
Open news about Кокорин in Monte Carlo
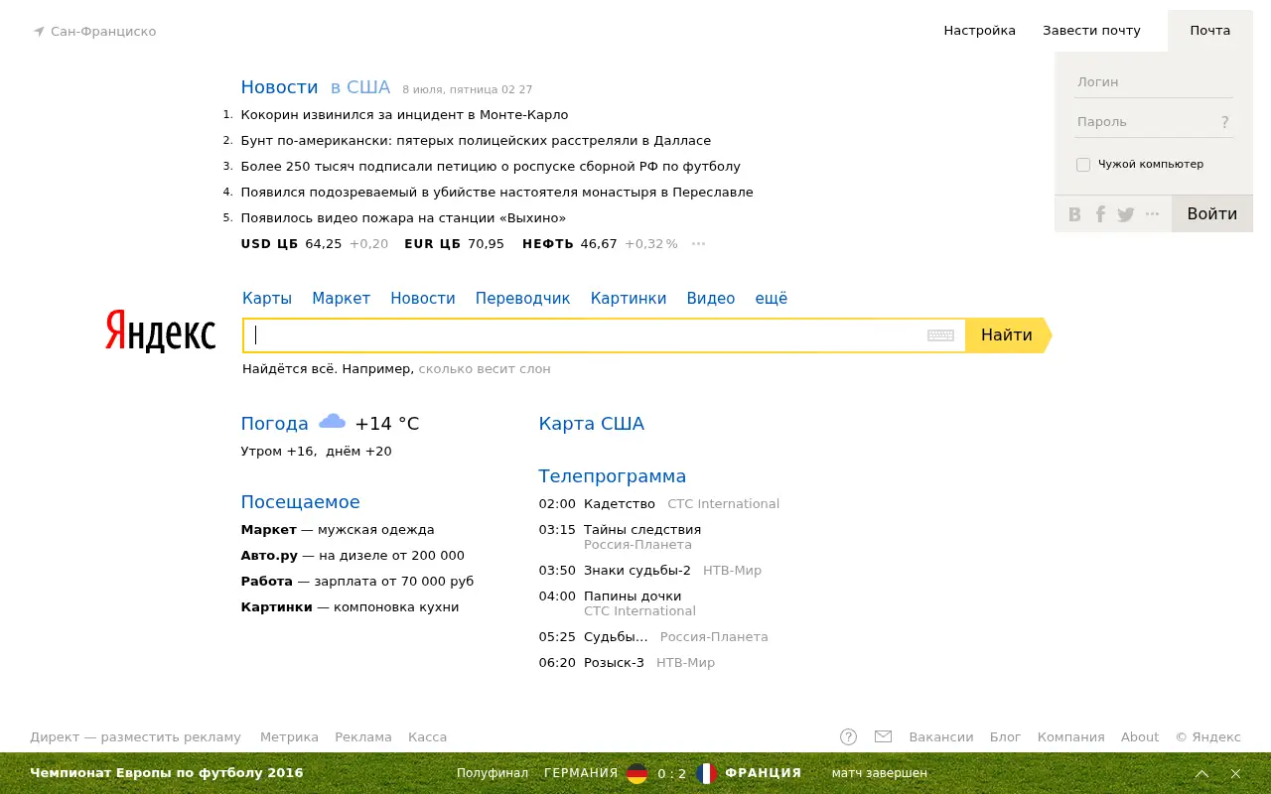tap(404, 115)
